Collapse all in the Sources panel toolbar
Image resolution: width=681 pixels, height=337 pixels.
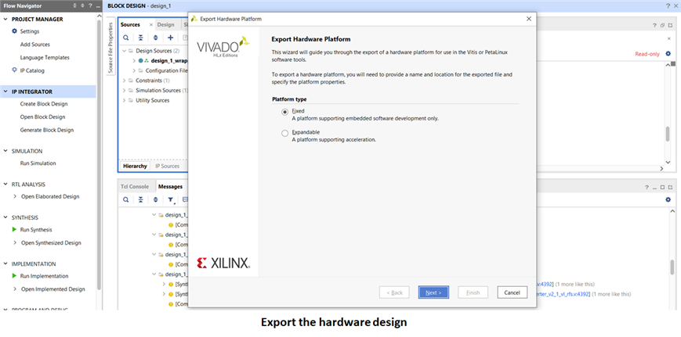point(141,38)
